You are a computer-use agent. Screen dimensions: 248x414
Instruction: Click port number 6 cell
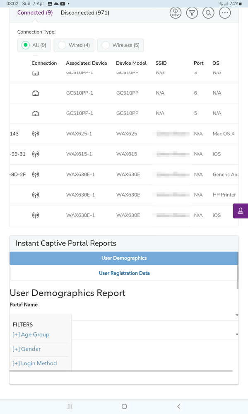pos(195,93)
